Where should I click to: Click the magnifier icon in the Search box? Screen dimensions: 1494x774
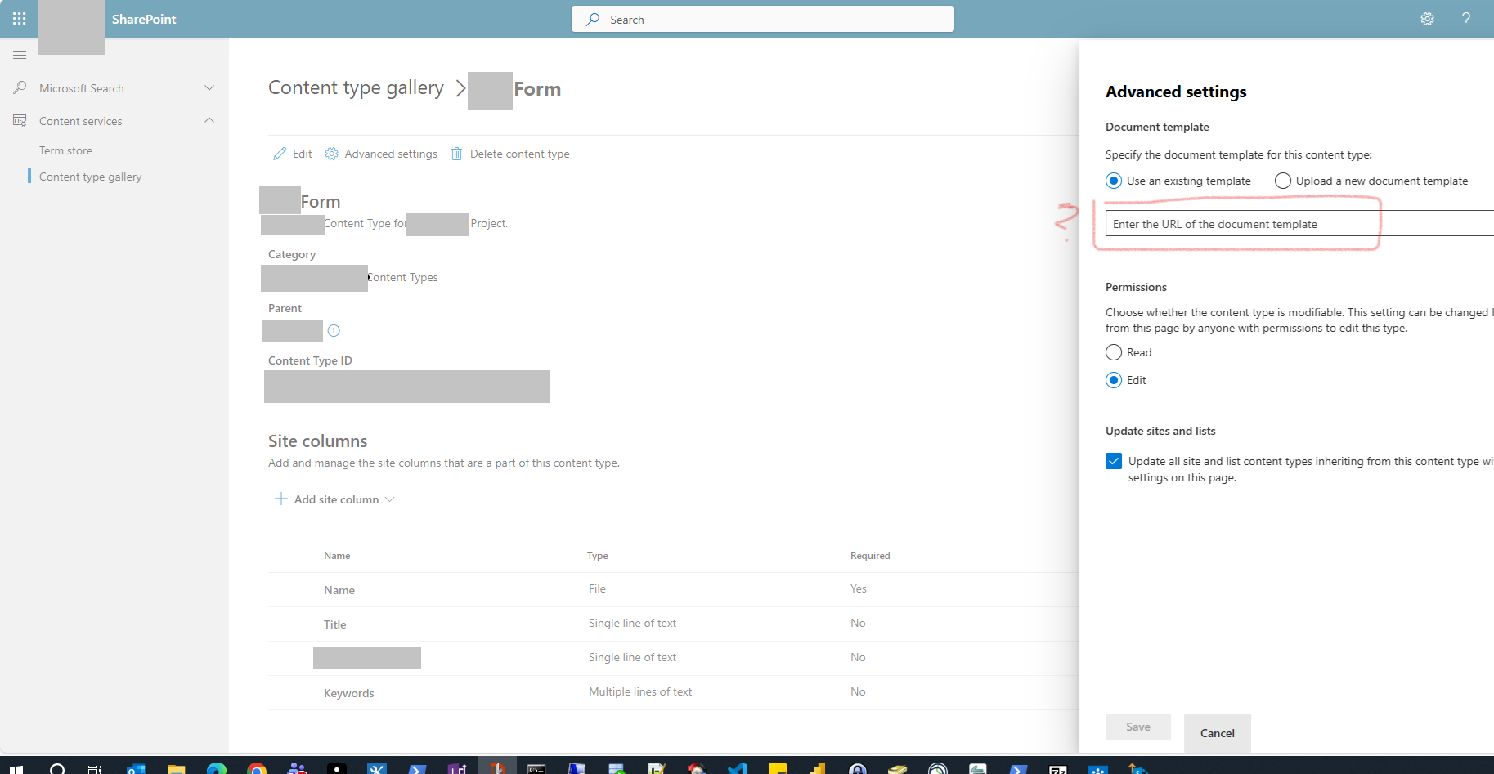pyautogui.click(x=594, y=19)
